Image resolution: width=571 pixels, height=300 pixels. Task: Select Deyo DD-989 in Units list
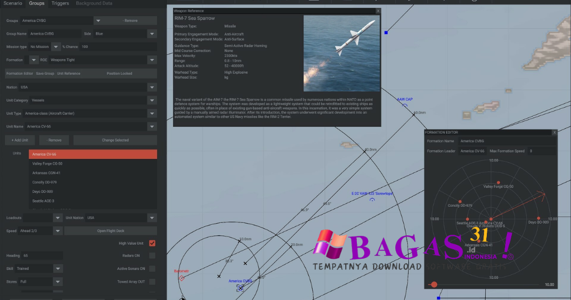click(x=93, y=191)
